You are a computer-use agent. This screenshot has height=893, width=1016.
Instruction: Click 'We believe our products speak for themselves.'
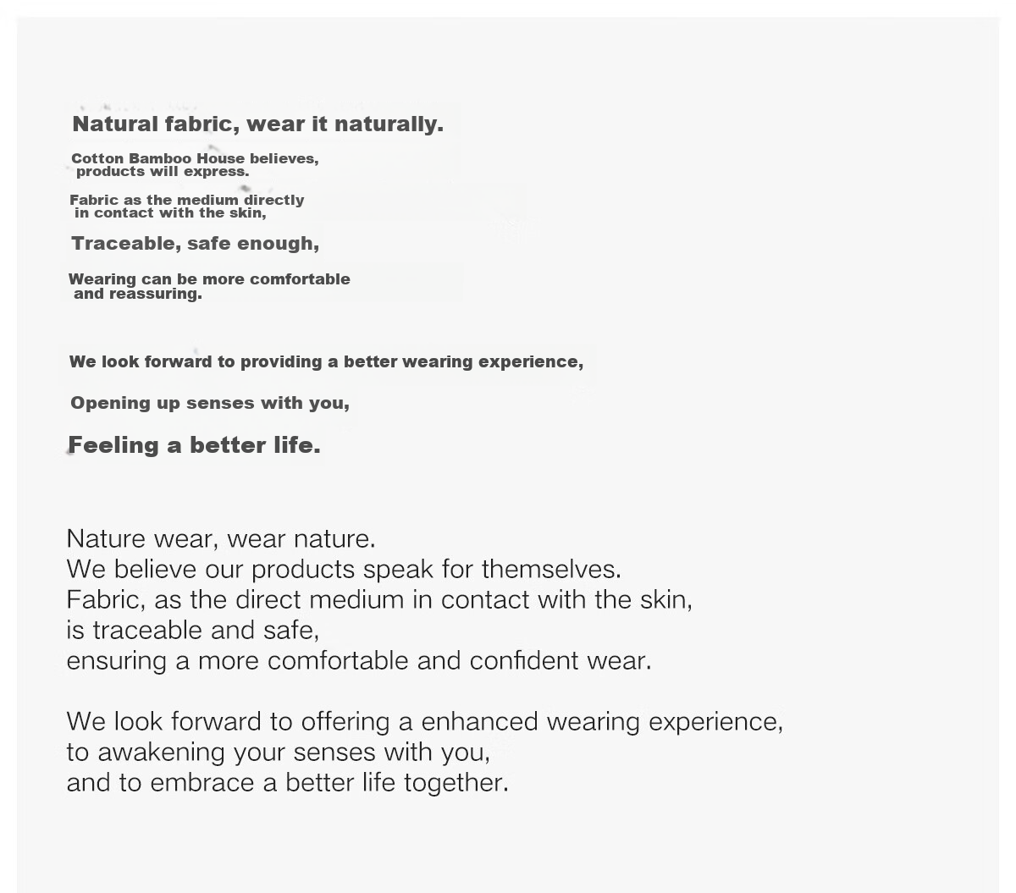coord(344,569)
